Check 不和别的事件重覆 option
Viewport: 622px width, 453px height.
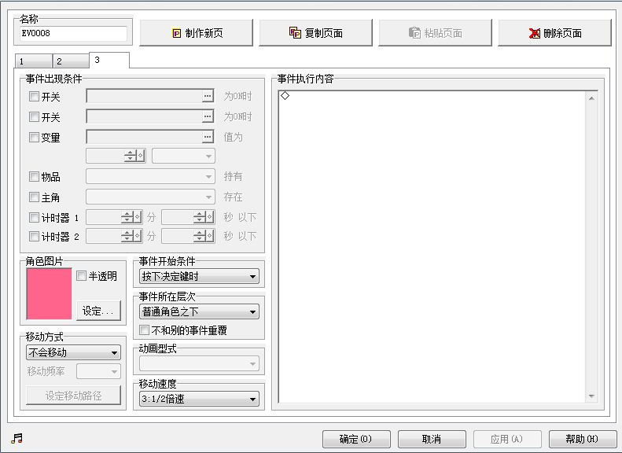tap(145, 330)
